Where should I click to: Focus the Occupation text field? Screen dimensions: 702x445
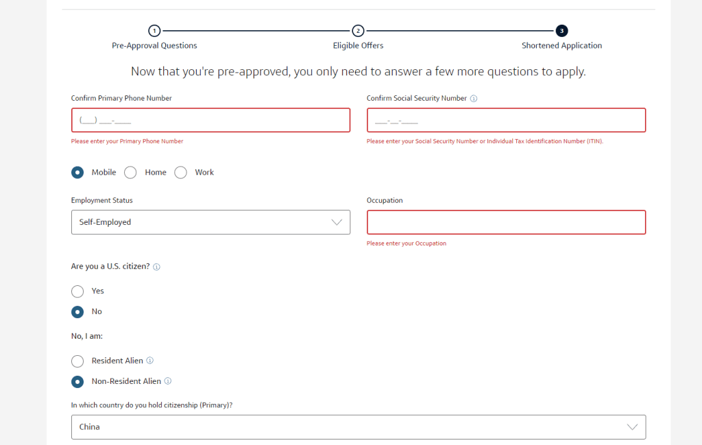click(x=506, y=222)
